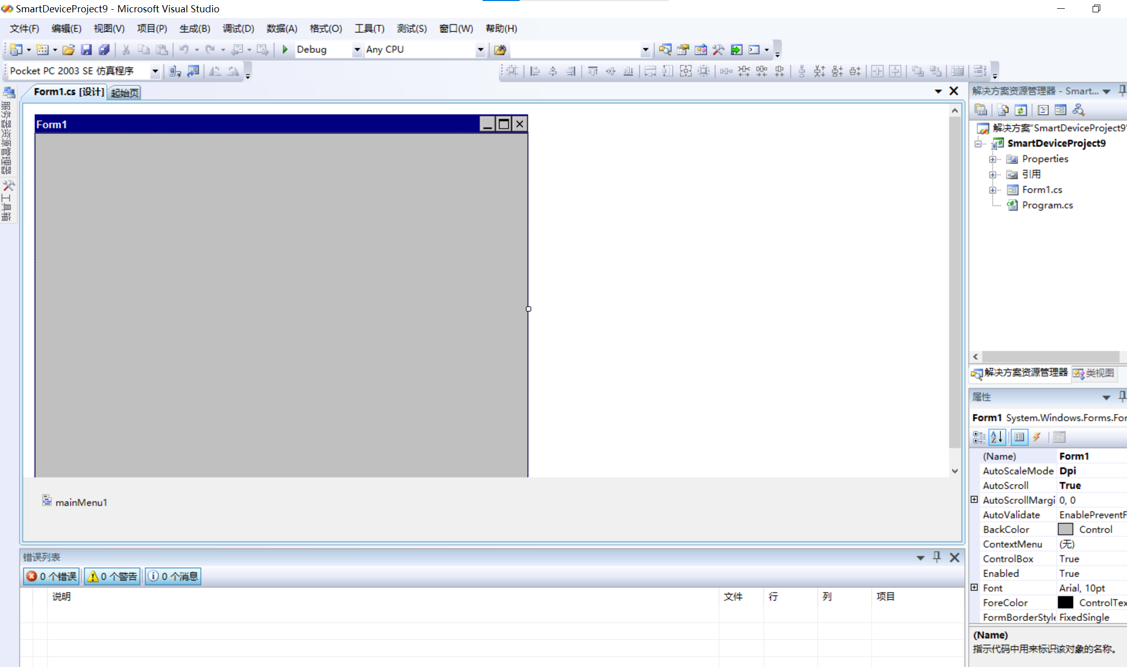The width and height of the screenshot is (1127, 667).
Task: Click the BackColor Control color swatch
Action: coord(1065,529)
